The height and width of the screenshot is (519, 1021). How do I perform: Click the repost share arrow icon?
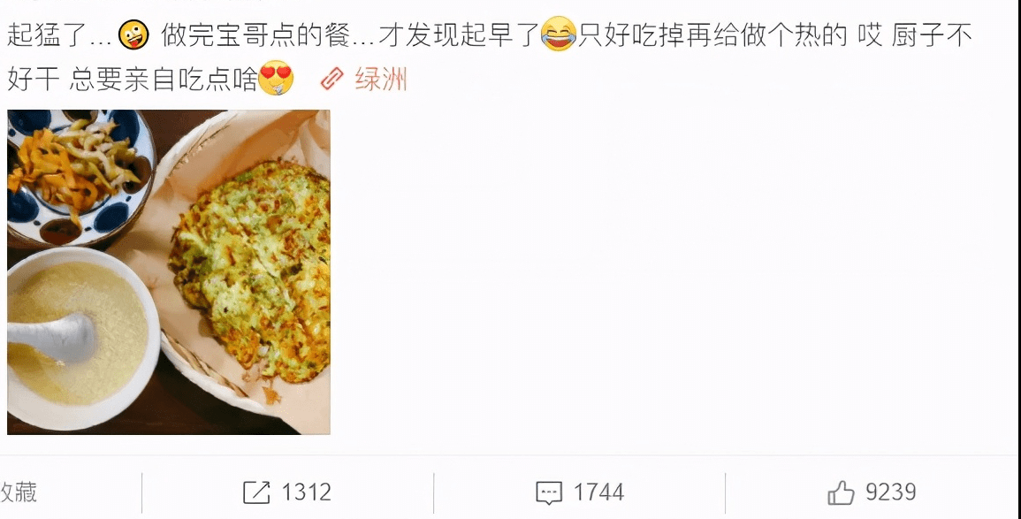(x=255, y=492)
